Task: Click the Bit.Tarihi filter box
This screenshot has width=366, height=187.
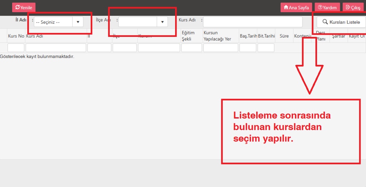Action: 266,48
